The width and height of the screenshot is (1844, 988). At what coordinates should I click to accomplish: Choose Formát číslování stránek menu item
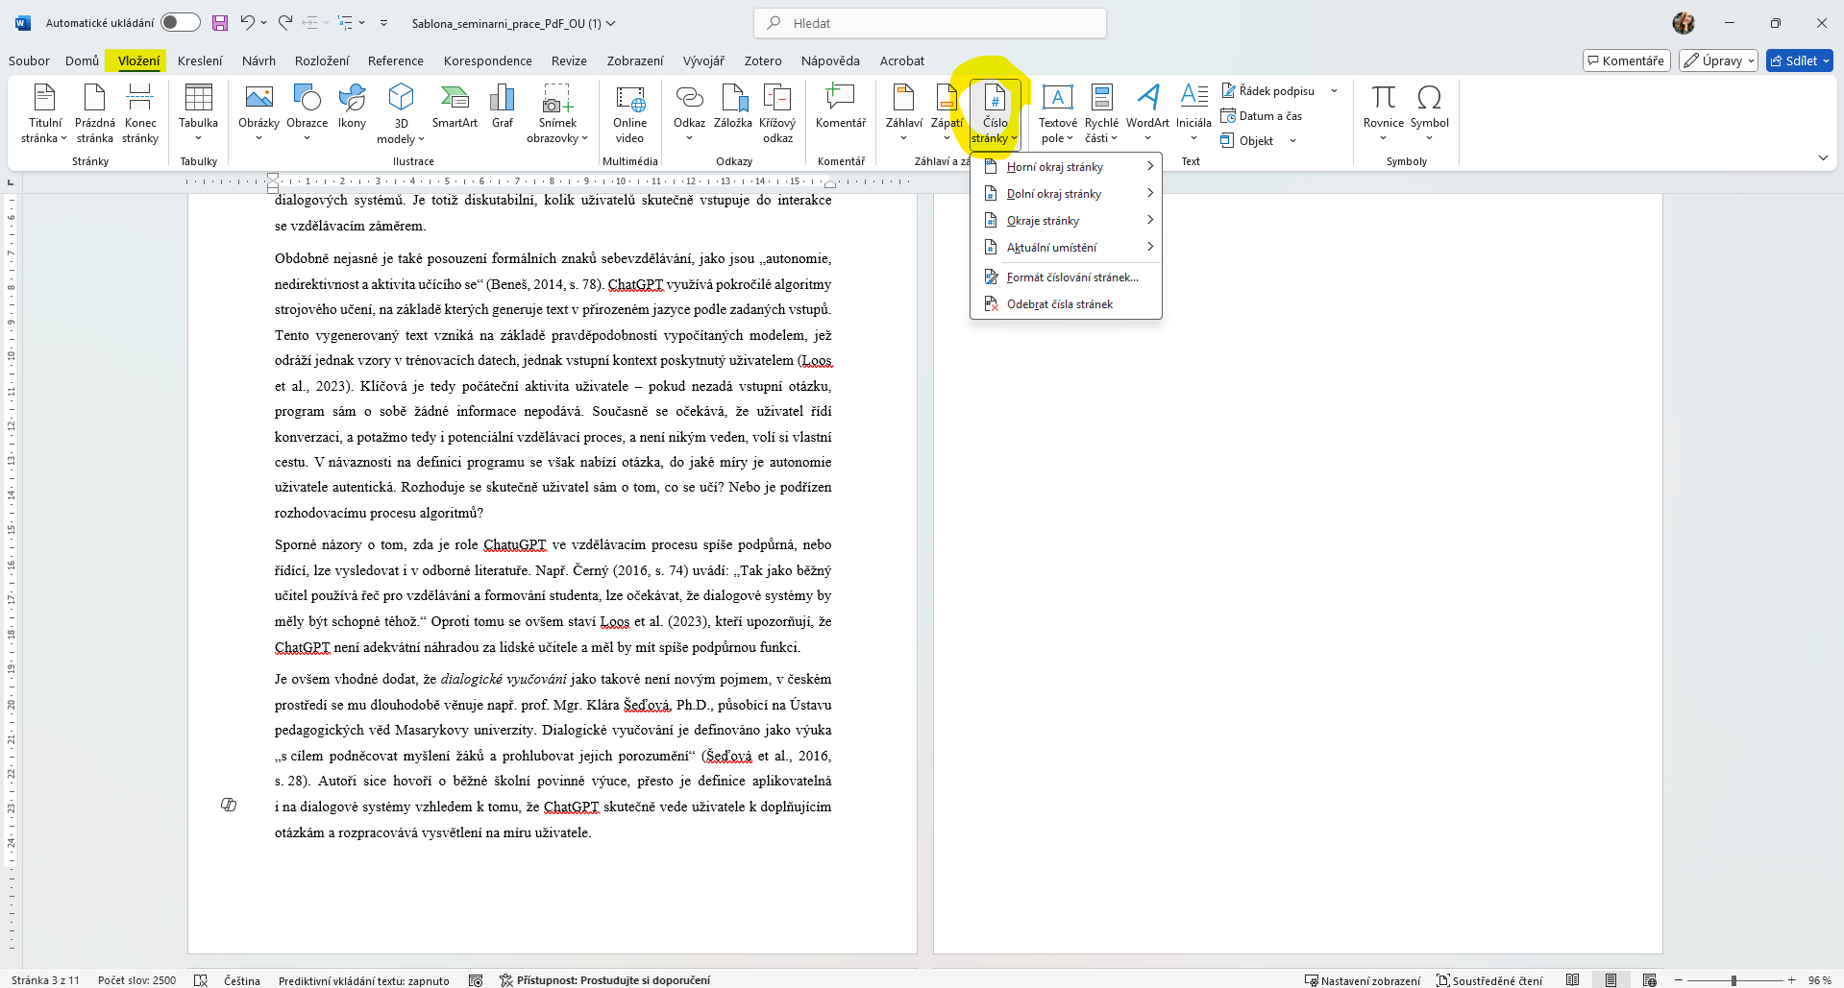pos(1071,277)
